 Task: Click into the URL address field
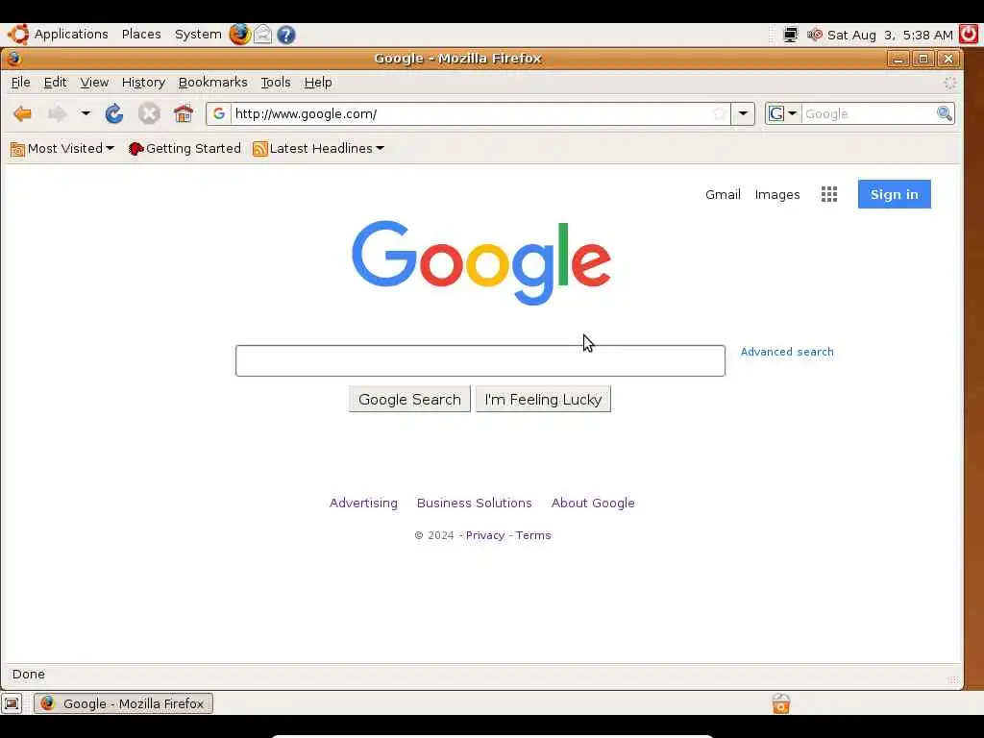(x=472, y=113)
